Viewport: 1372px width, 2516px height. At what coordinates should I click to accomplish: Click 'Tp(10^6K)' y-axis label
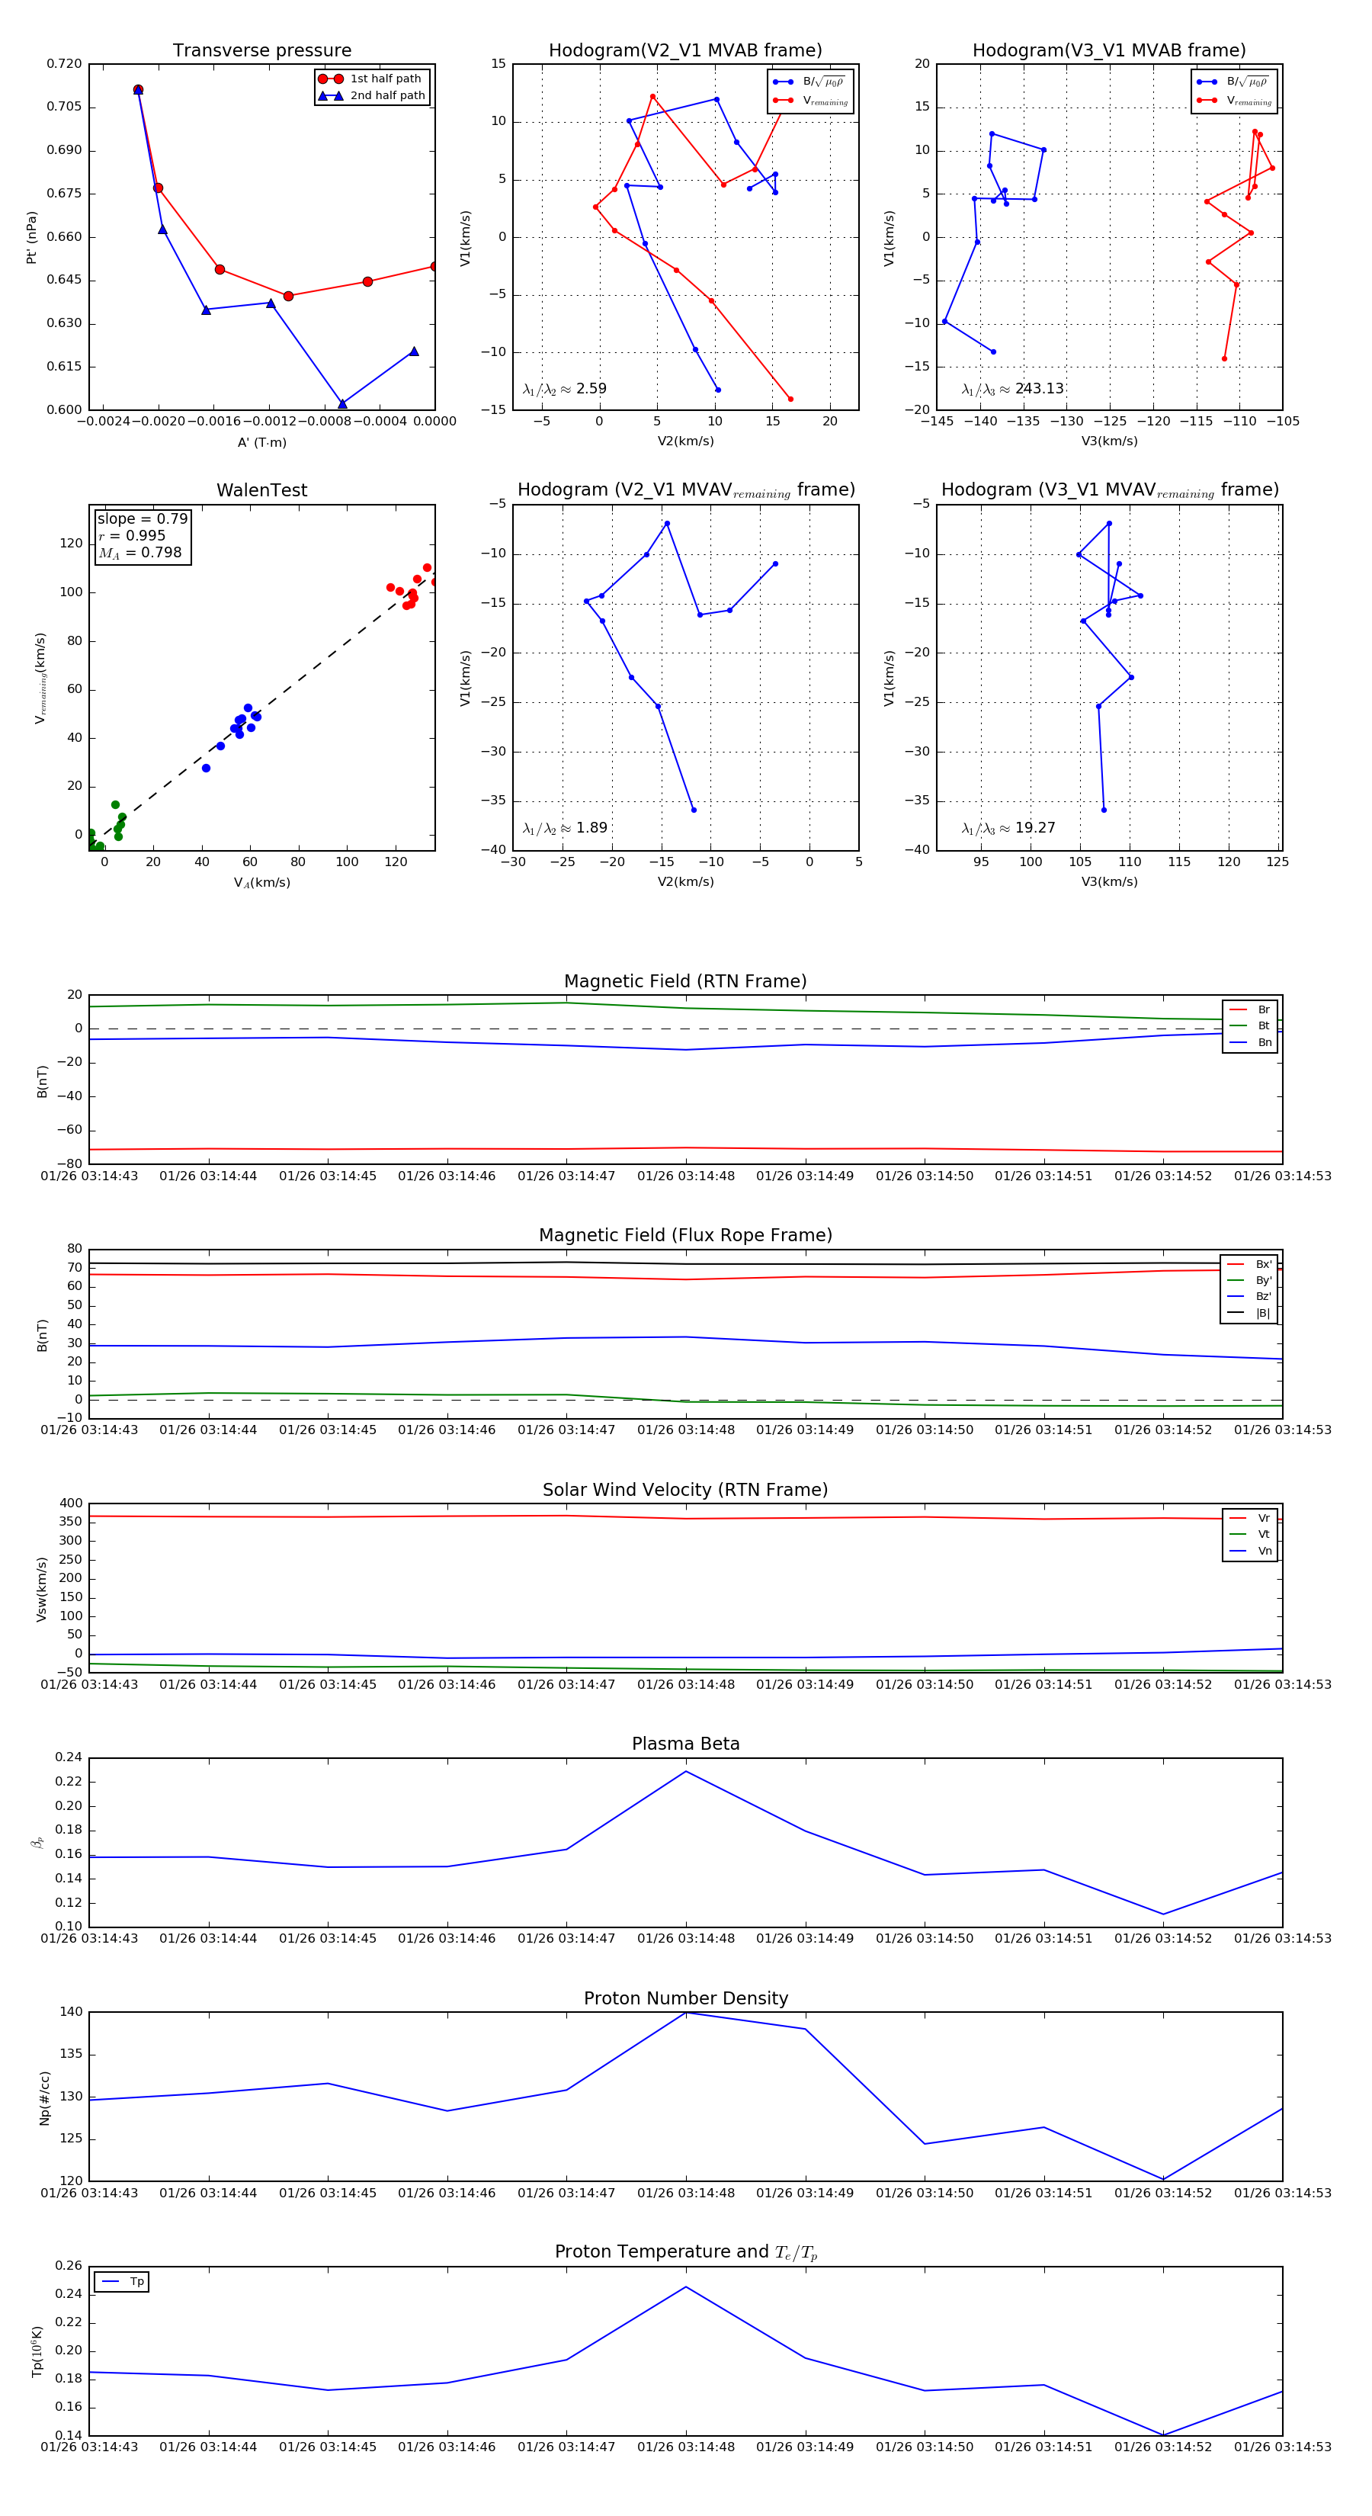(37, 2351)
